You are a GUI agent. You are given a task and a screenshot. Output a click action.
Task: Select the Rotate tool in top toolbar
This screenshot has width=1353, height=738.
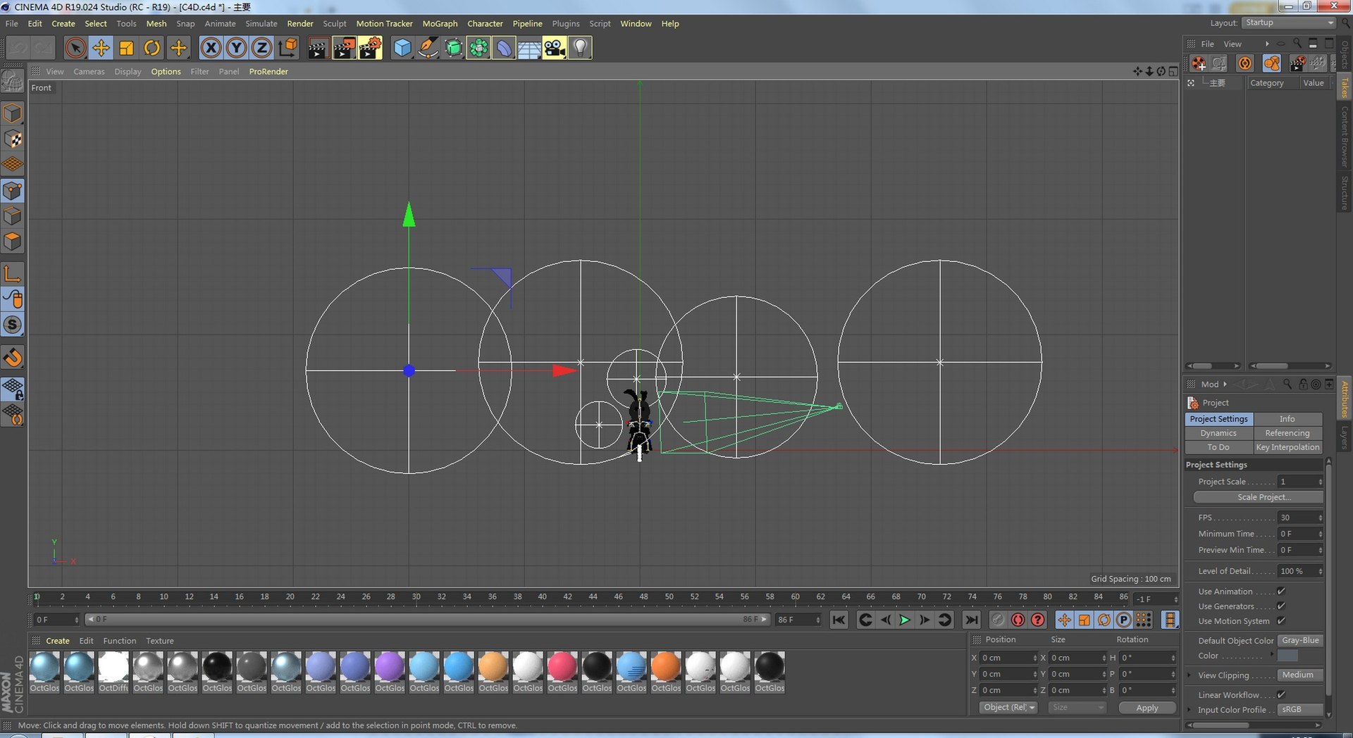coord(152,48)
